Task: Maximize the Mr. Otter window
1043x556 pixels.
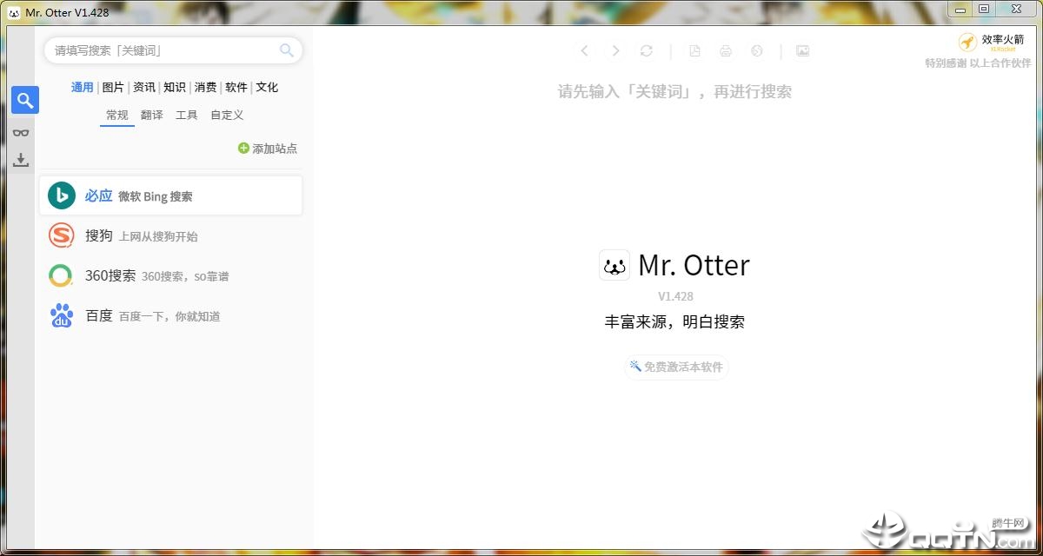Action: pyautogui.click(x=984, y=9)
